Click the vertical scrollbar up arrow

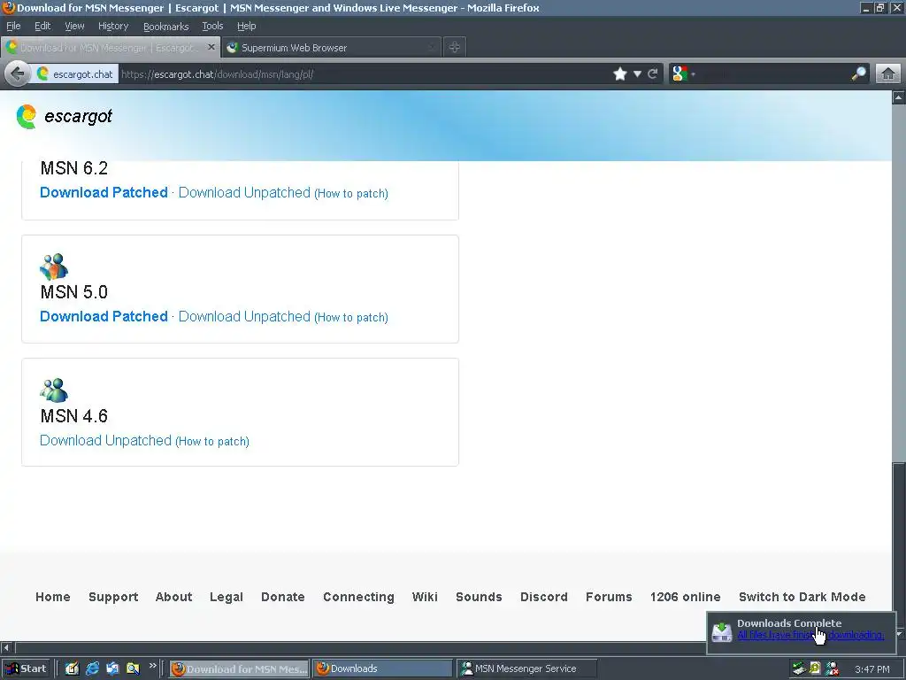coord(899,97)
